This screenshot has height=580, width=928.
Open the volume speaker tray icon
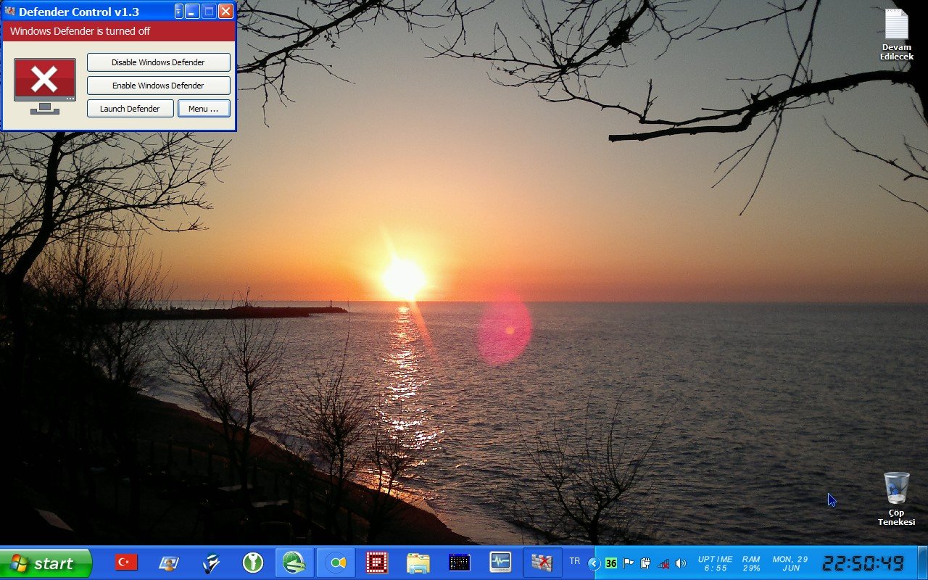tap(680, 563)
